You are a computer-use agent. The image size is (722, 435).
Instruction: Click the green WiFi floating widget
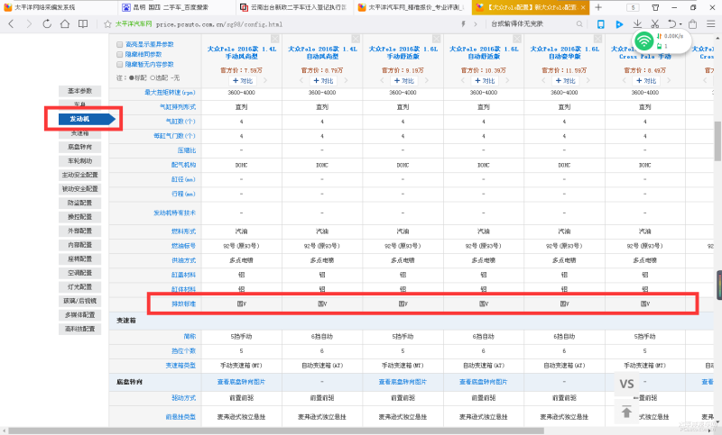coord(643,41)
